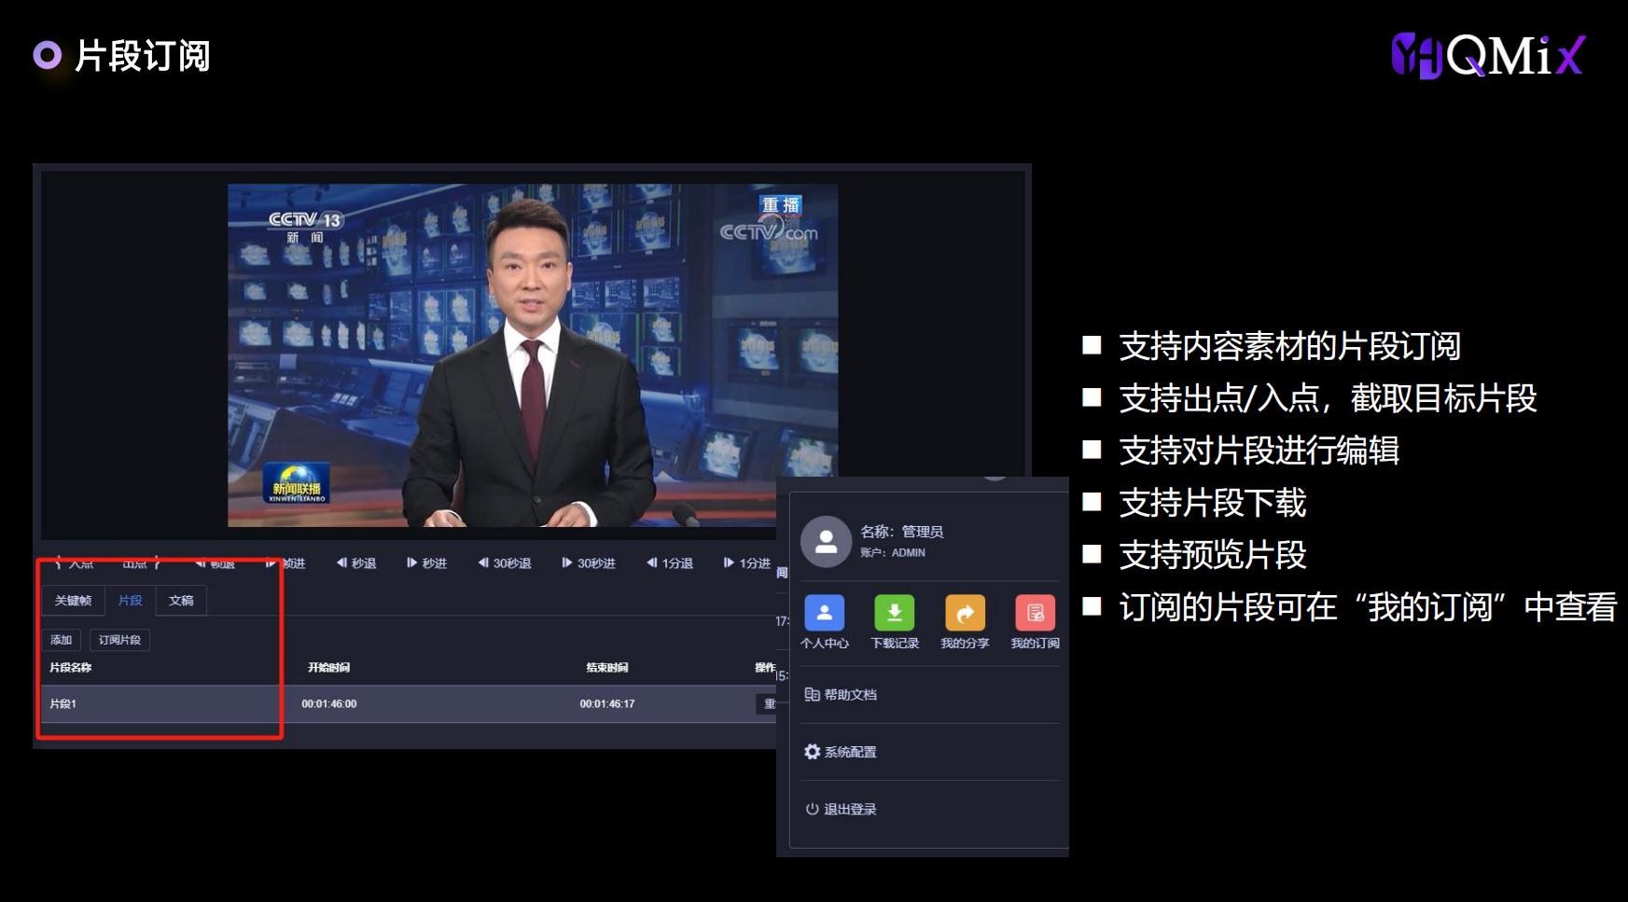1628x902 pixels.
Task: Step back one frame with 帧退
Action: [215, 563]
